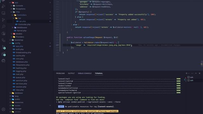Image resolution: width=203 pixels, height=114 pixels.
Task: Click line number 297 in editor gutter
Action: 58,45
